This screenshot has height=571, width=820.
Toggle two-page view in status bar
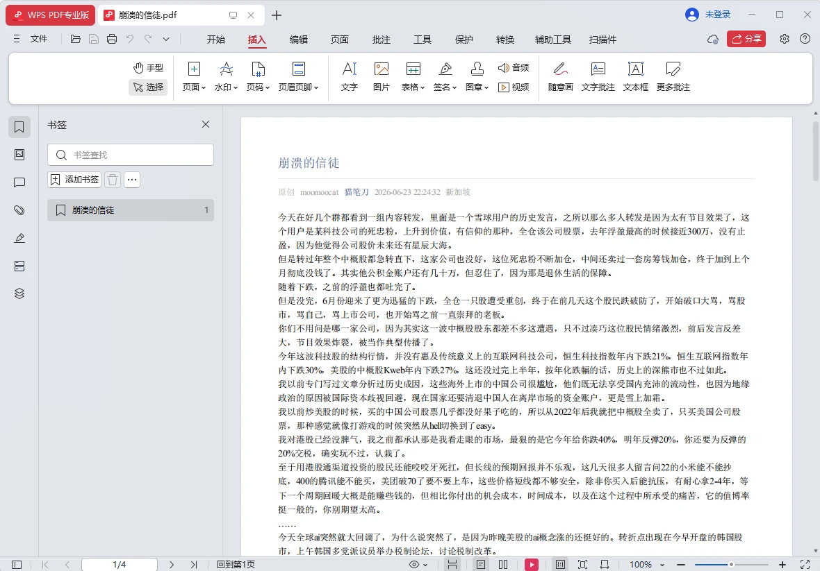(x=503, y=564)
